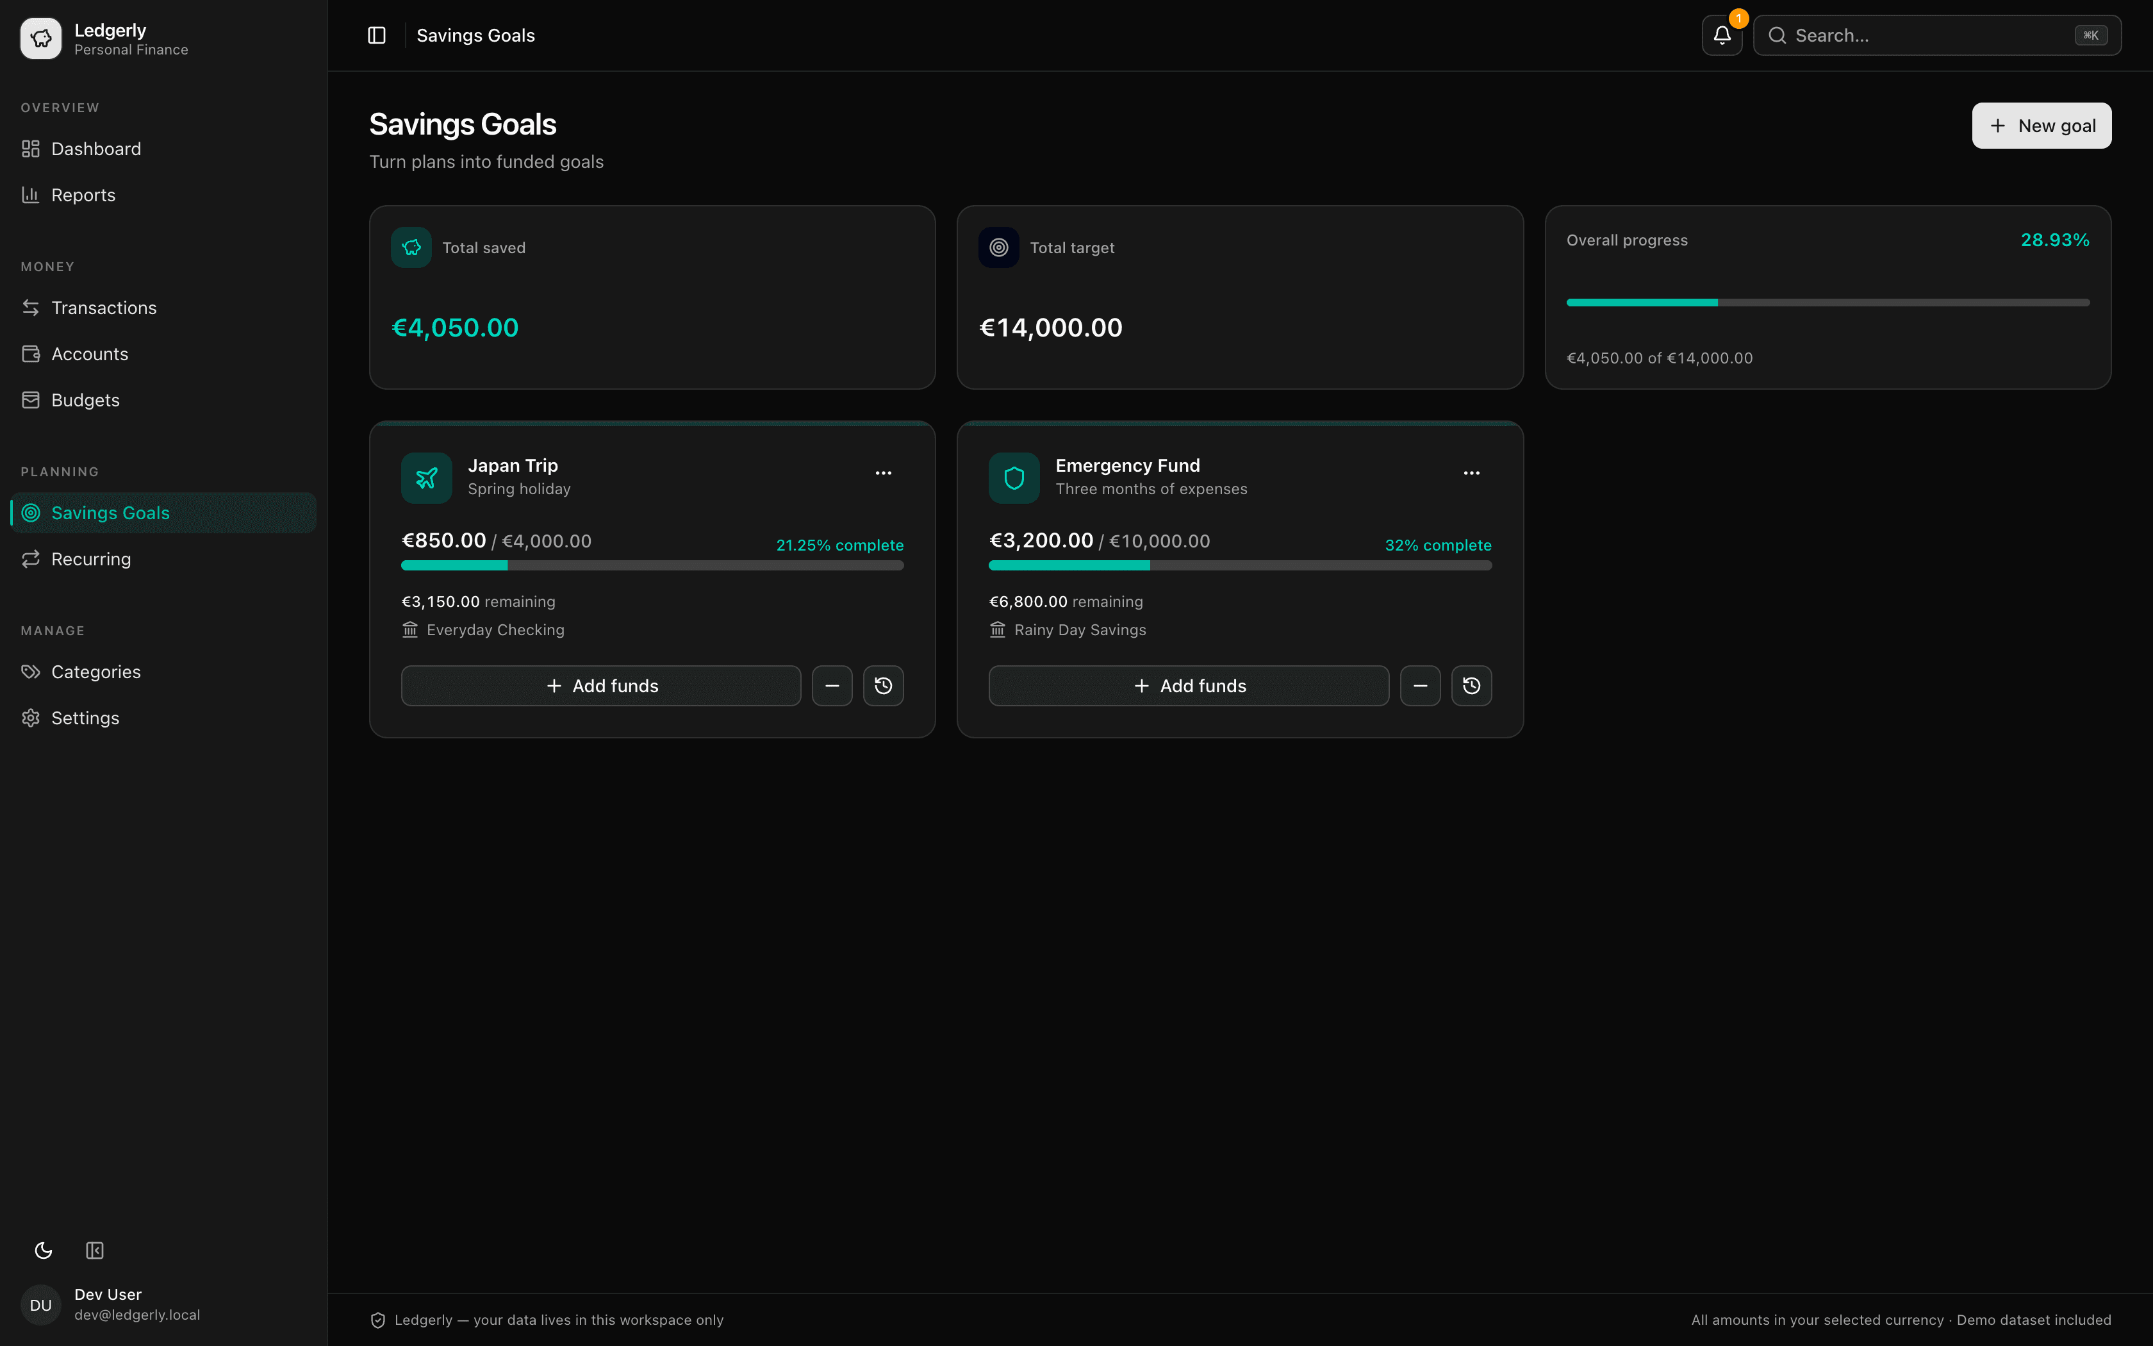Click the Dev User name
This screenshot has height=1346, width=2153.
pos(108,1294)
